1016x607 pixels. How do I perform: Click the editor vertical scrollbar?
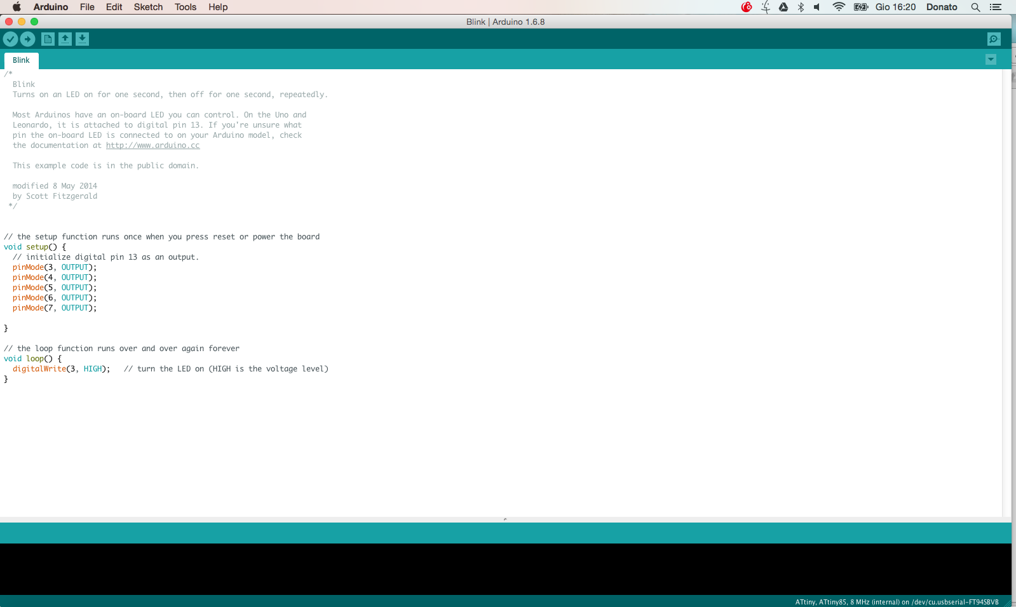1007,293
